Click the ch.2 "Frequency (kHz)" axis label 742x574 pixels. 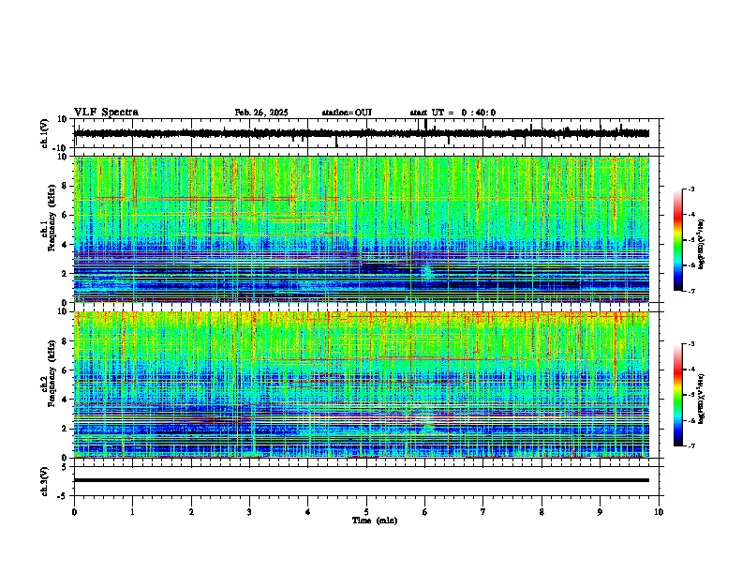pos(52,373)
